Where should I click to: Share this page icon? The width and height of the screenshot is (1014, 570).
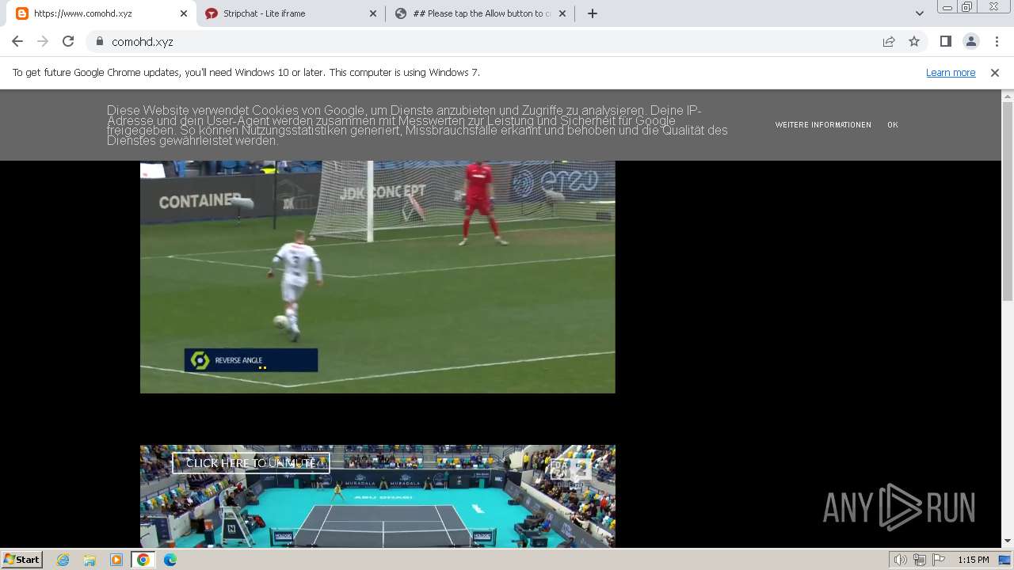[x=889, y=41]
